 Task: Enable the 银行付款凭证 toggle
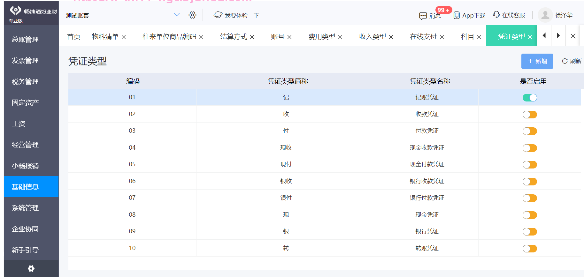pyautogui.click(x=530, y=198)
